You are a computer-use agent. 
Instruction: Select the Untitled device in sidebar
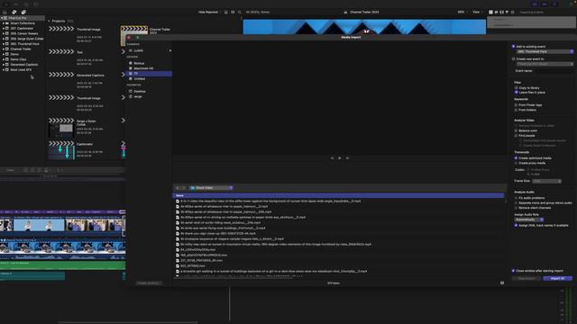[x=139, y=78]
